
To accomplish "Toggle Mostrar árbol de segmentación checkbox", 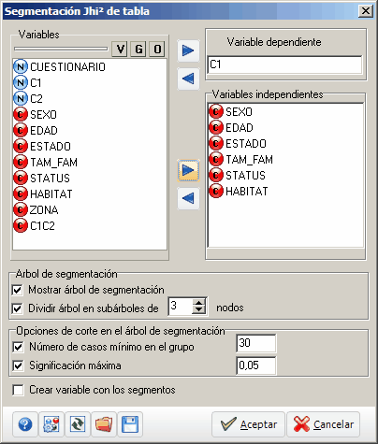I will (17, 290).
